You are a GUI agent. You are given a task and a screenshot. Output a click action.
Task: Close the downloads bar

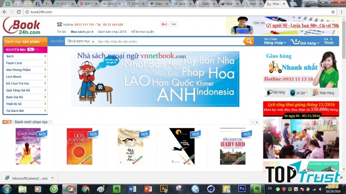[x=341, y=178]
